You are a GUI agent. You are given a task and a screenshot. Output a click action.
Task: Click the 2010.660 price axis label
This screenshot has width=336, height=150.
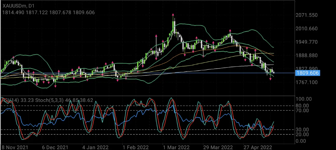[307, 28]
